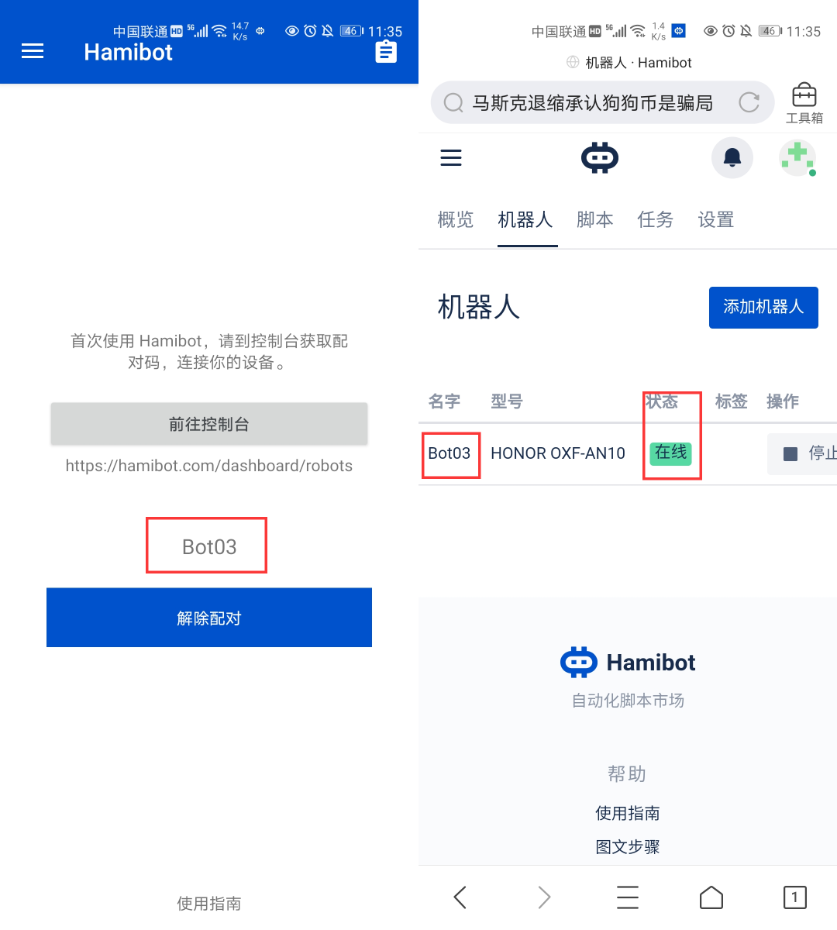Open the 使用指南 link under 帮助
837x930 pixels.
point(628,813)
